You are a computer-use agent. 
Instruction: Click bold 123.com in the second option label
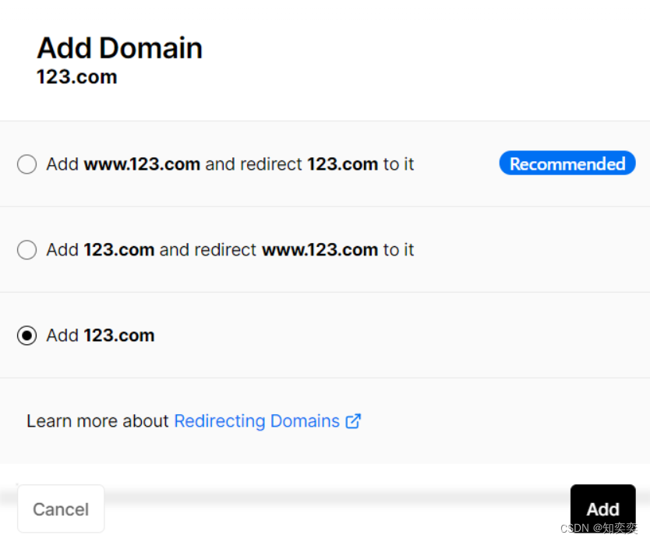coord(118,250)
